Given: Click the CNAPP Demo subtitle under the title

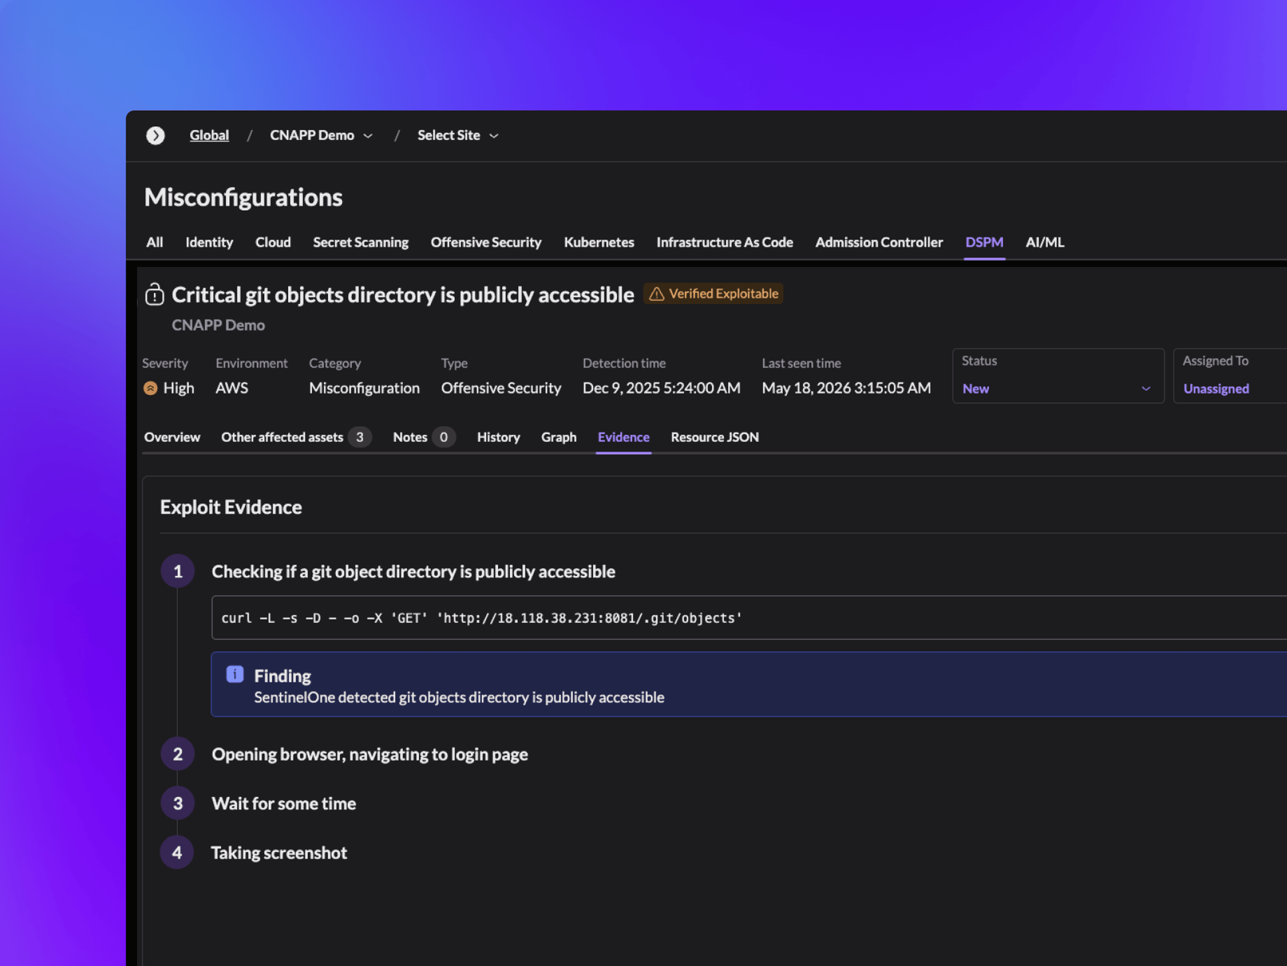Looking at the screenshot, I should tap(218, 325).
